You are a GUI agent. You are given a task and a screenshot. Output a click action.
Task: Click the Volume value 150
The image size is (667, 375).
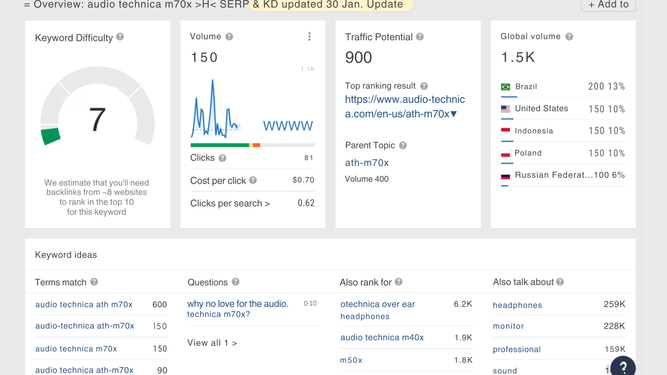click(x=204, y=57)
